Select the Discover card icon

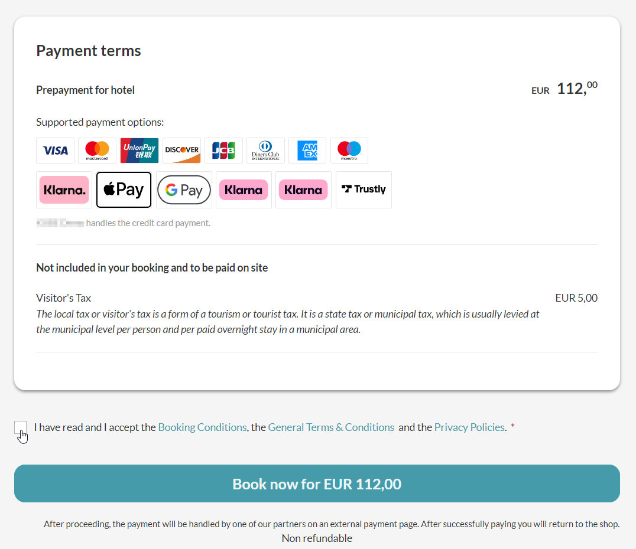tap(181, 151)
